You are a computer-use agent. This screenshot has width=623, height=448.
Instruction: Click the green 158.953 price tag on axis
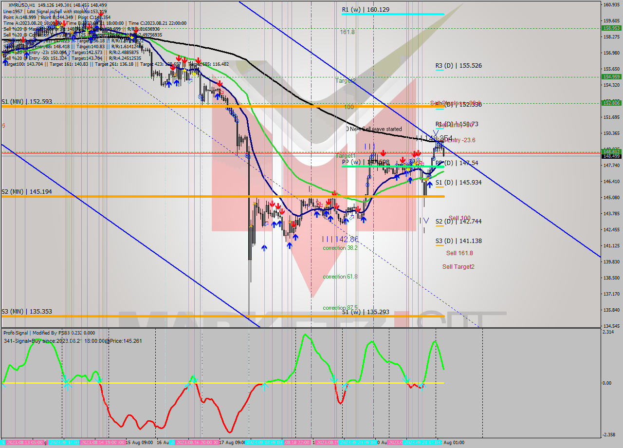pyautogui.click(x=611, y=28)
